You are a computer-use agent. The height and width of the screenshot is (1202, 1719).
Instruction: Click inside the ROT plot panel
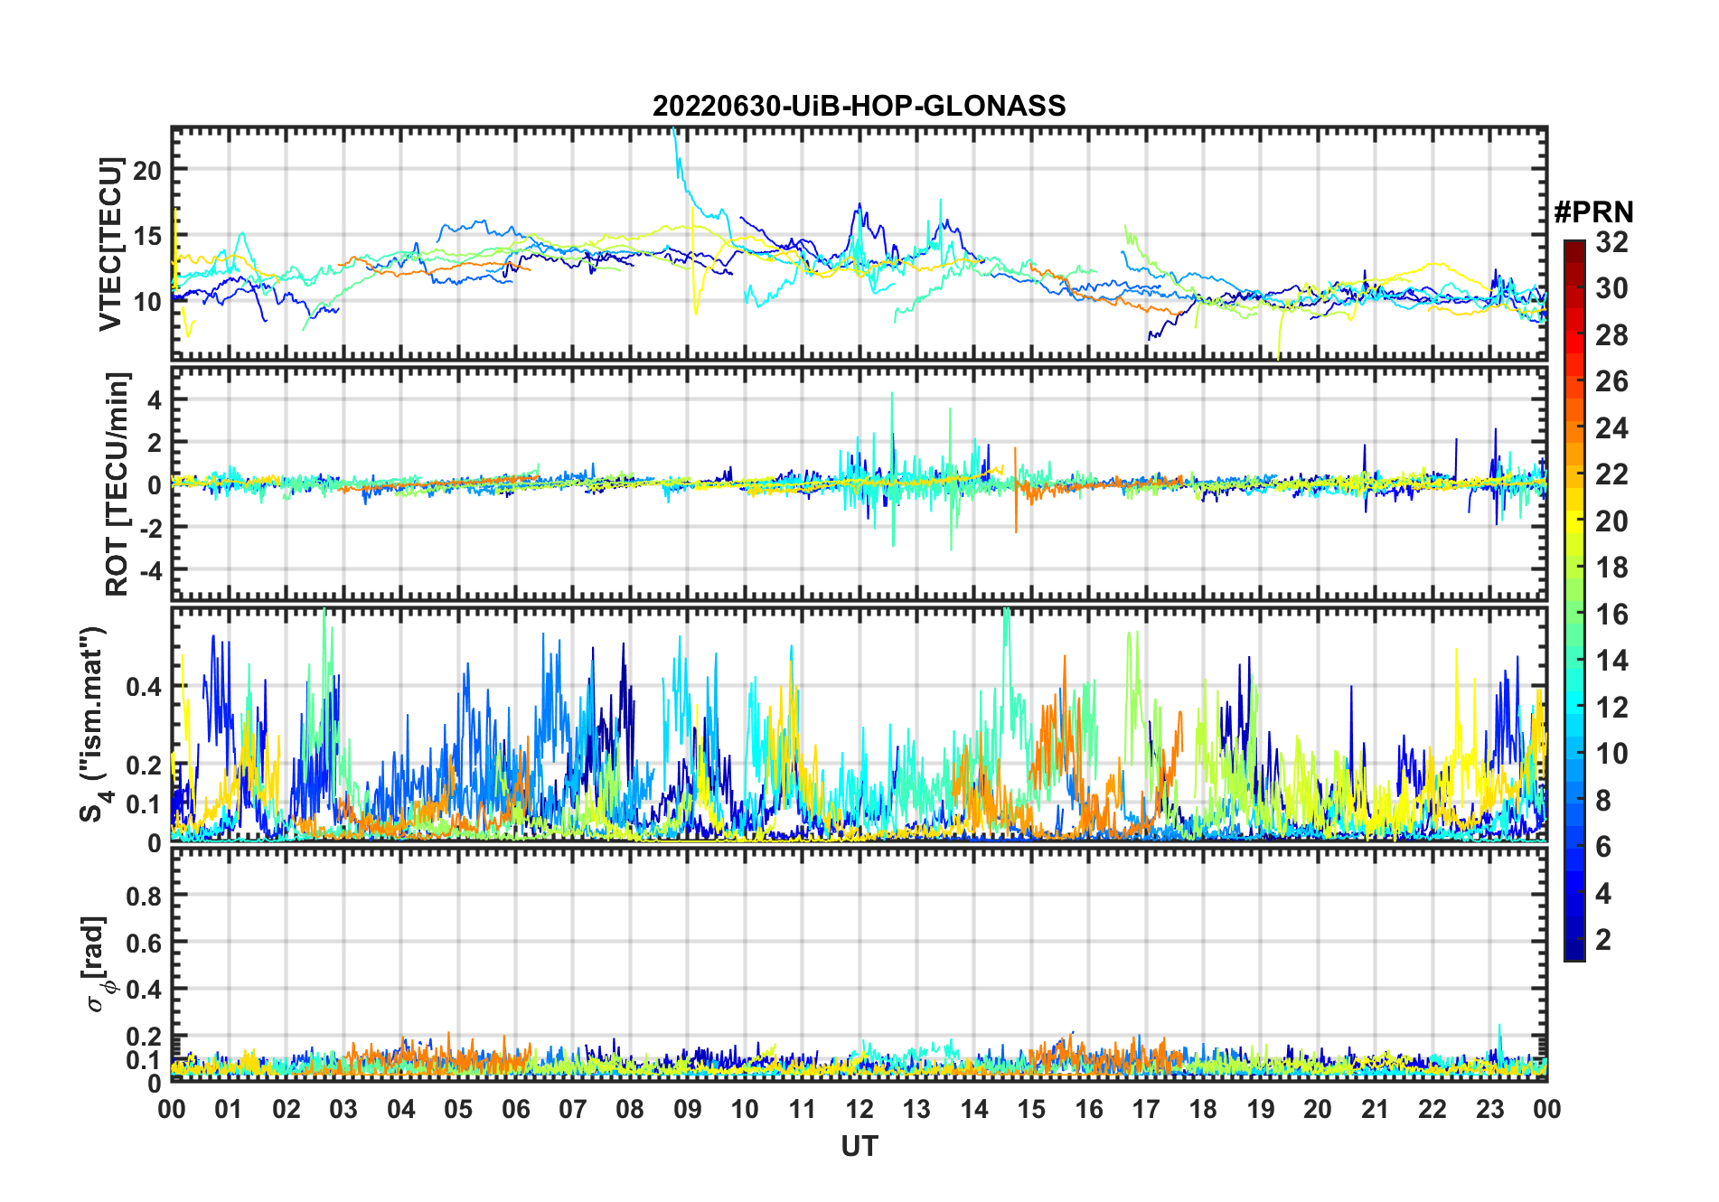(x=859, y=484)
